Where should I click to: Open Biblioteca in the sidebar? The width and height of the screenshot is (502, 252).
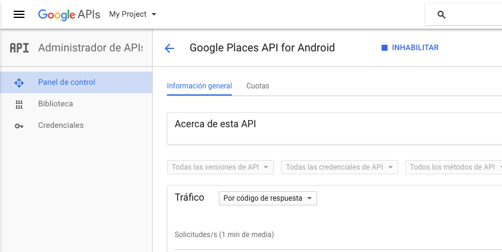coord(76,104)
